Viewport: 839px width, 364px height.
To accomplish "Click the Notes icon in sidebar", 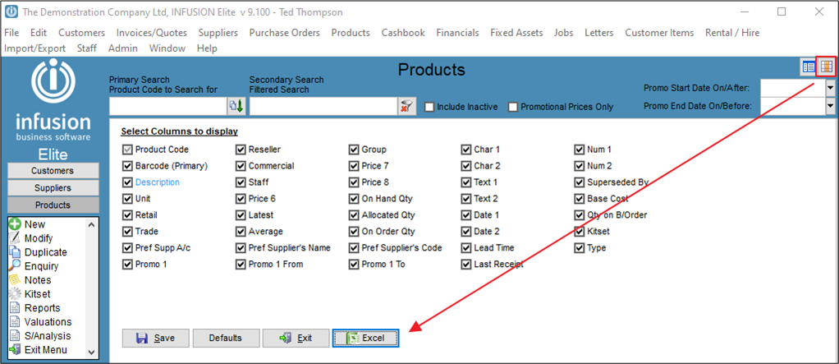I will 15,280.
